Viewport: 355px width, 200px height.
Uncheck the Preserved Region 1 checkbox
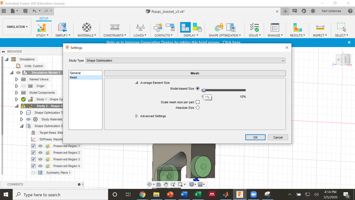[x=33, y=146]
